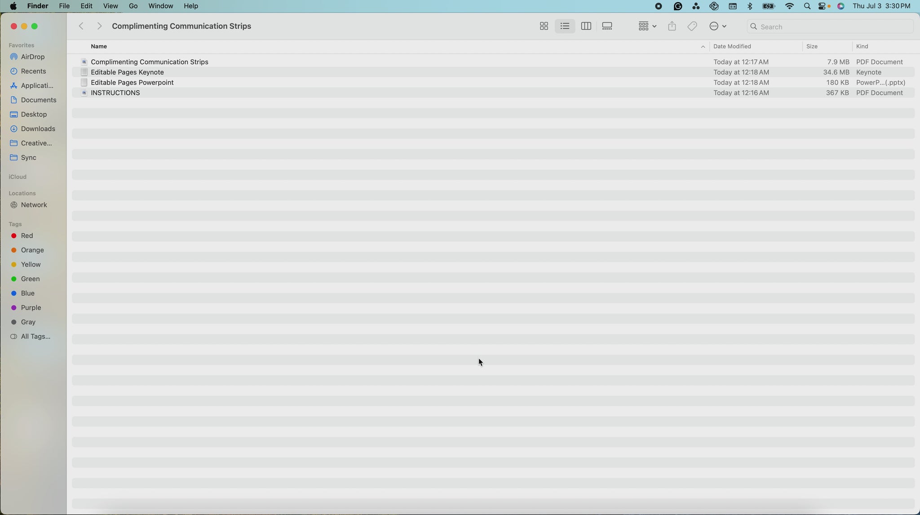Open the Go menu
The image size is (920, 515).
[133, 6]
